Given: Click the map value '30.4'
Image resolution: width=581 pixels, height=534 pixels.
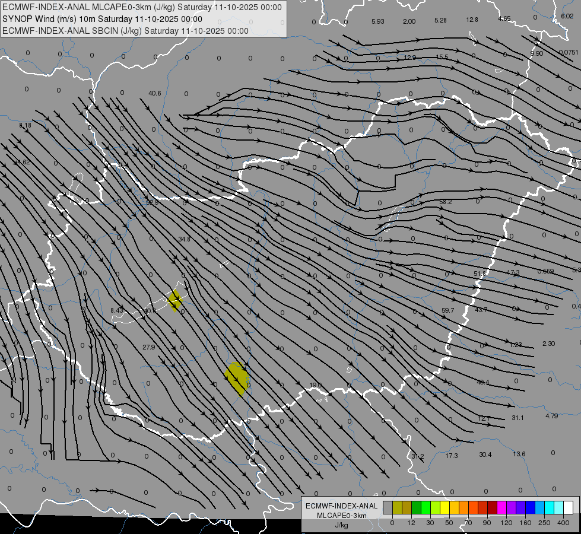Looking at the screenshot, I should [x=485, y=454].
